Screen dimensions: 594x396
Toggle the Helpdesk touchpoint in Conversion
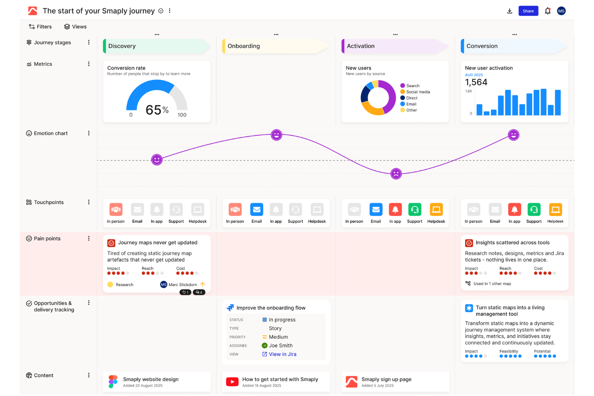click(555, 209)
